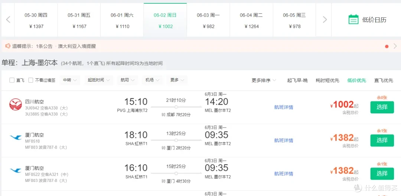Click PVG 上海浦东T2 departure airport

(132, 110)
